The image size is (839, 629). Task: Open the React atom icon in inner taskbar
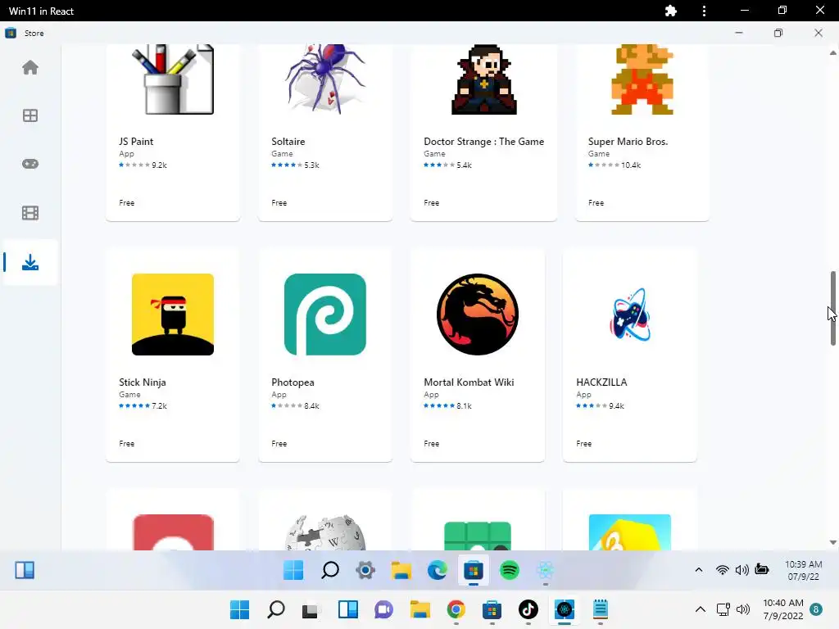click(545, 570)
